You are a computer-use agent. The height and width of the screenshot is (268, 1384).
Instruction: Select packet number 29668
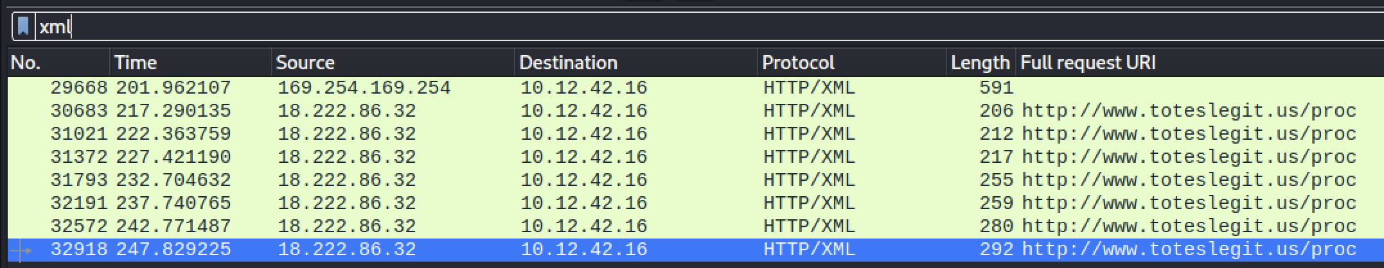coord(79,88)
